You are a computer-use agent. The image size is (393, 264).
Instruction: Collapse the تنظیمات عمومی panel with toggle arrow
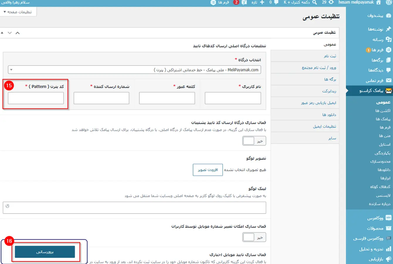coord(2,33)
